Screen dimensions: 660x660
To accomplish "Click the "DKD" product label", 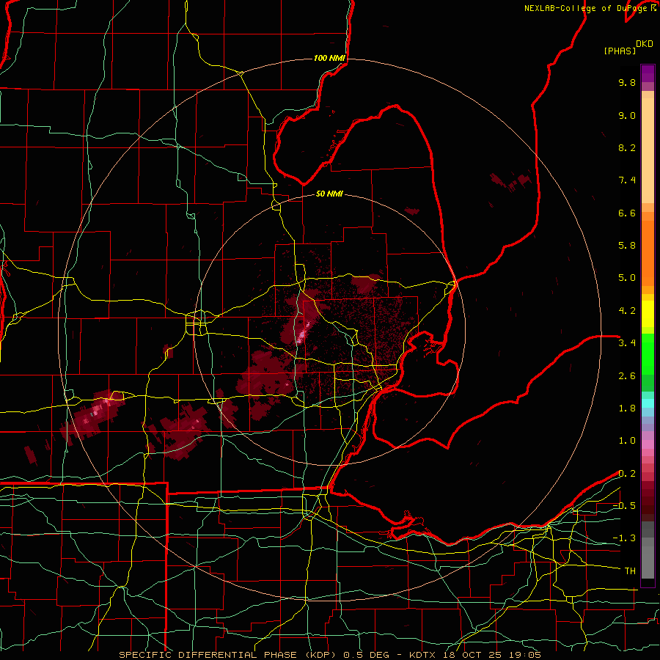I will (x=645, y=44).
